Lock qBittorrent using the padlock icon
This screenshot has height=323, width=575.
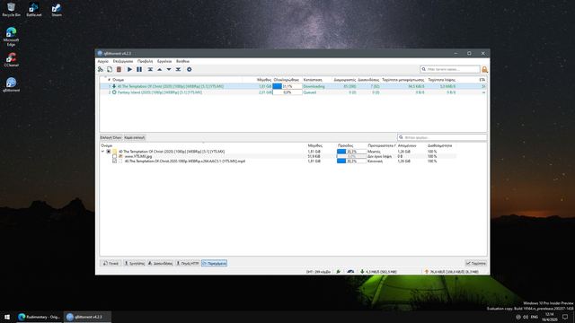click(484, 69)
